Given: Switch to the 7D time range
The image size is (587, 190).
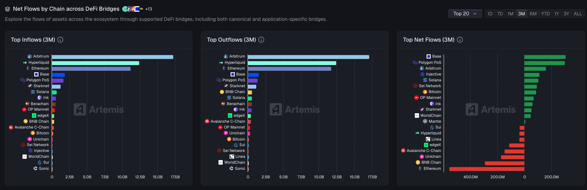Looking at the screenshot, I should click(500, 14).
